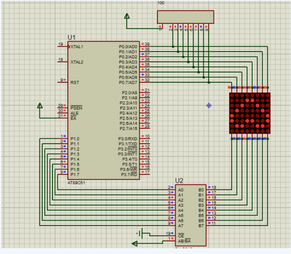Click pin number 39 on U1
The width and height of the screenshot is (291, 254).
tap(147, 44)
